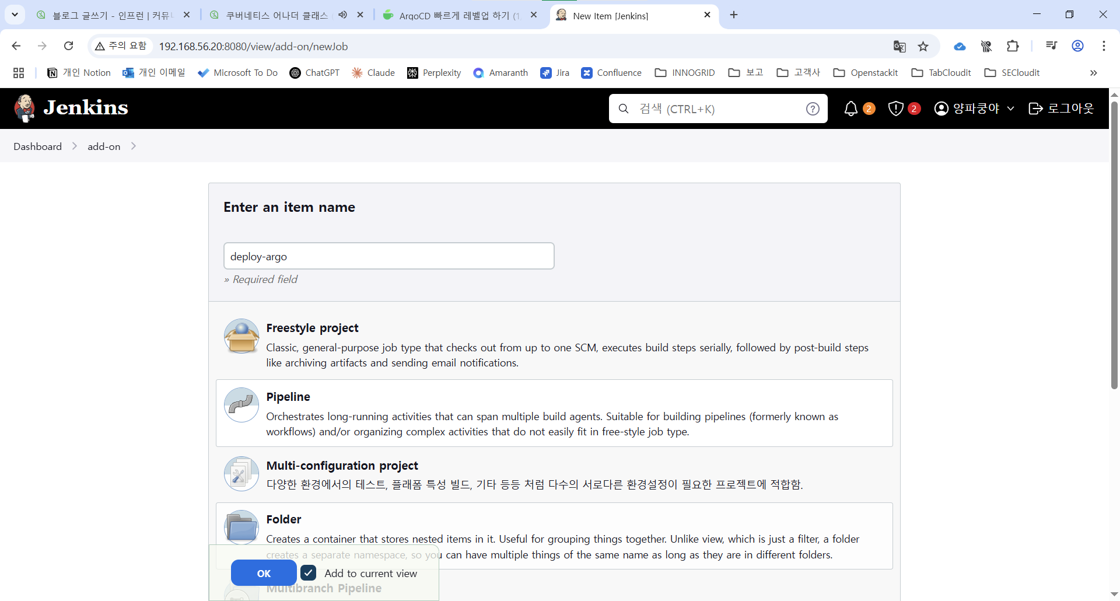Select the Pipeline title text
The image size is (1120, 601).
pyautogui.click(x=288, y=397)
